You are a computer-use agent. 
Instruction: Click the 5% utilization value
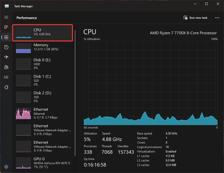click(87, 139)
